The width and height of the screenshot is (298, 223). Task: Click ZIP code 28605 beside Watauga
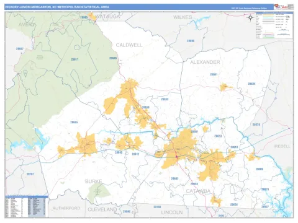point(84,17)
